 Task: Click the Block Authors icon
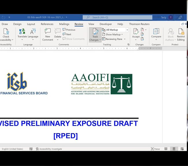171,31
